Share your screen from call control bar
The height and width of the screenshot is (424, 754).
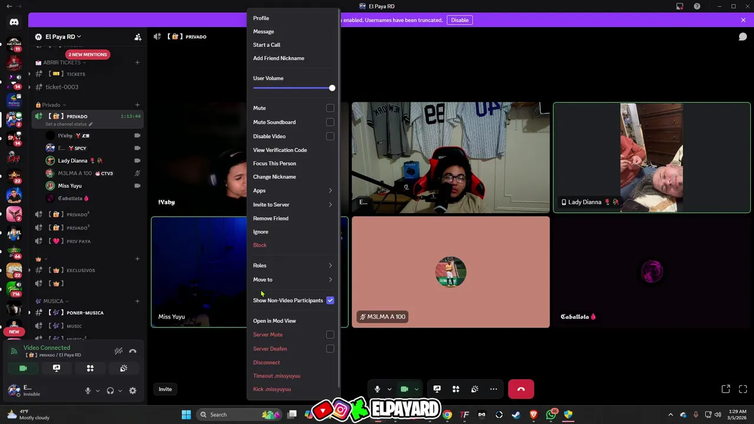pyautogui.click(x=437, y=389)
